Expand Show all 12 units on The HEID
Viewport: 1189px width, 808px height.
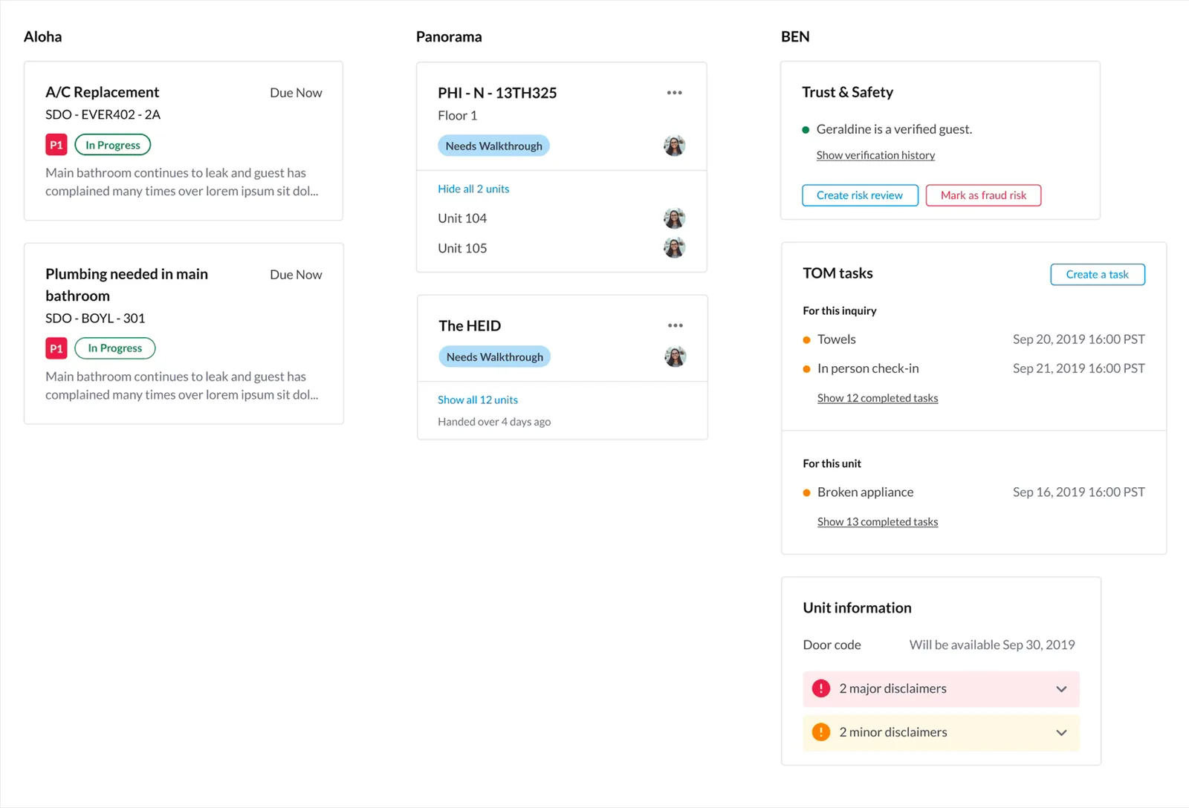pos(478,400)
